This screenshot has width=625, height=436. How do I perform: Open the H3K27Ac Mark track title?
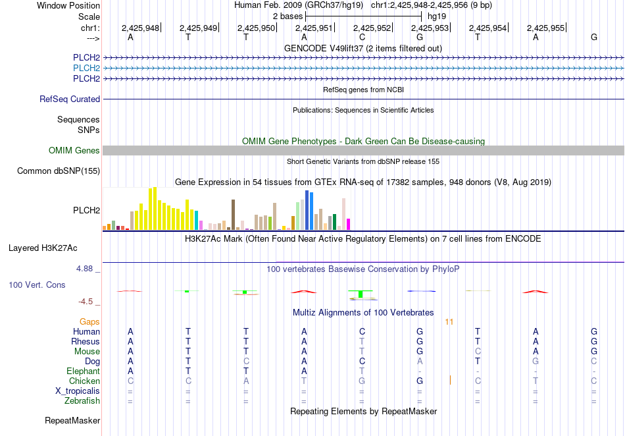point(363,239)
